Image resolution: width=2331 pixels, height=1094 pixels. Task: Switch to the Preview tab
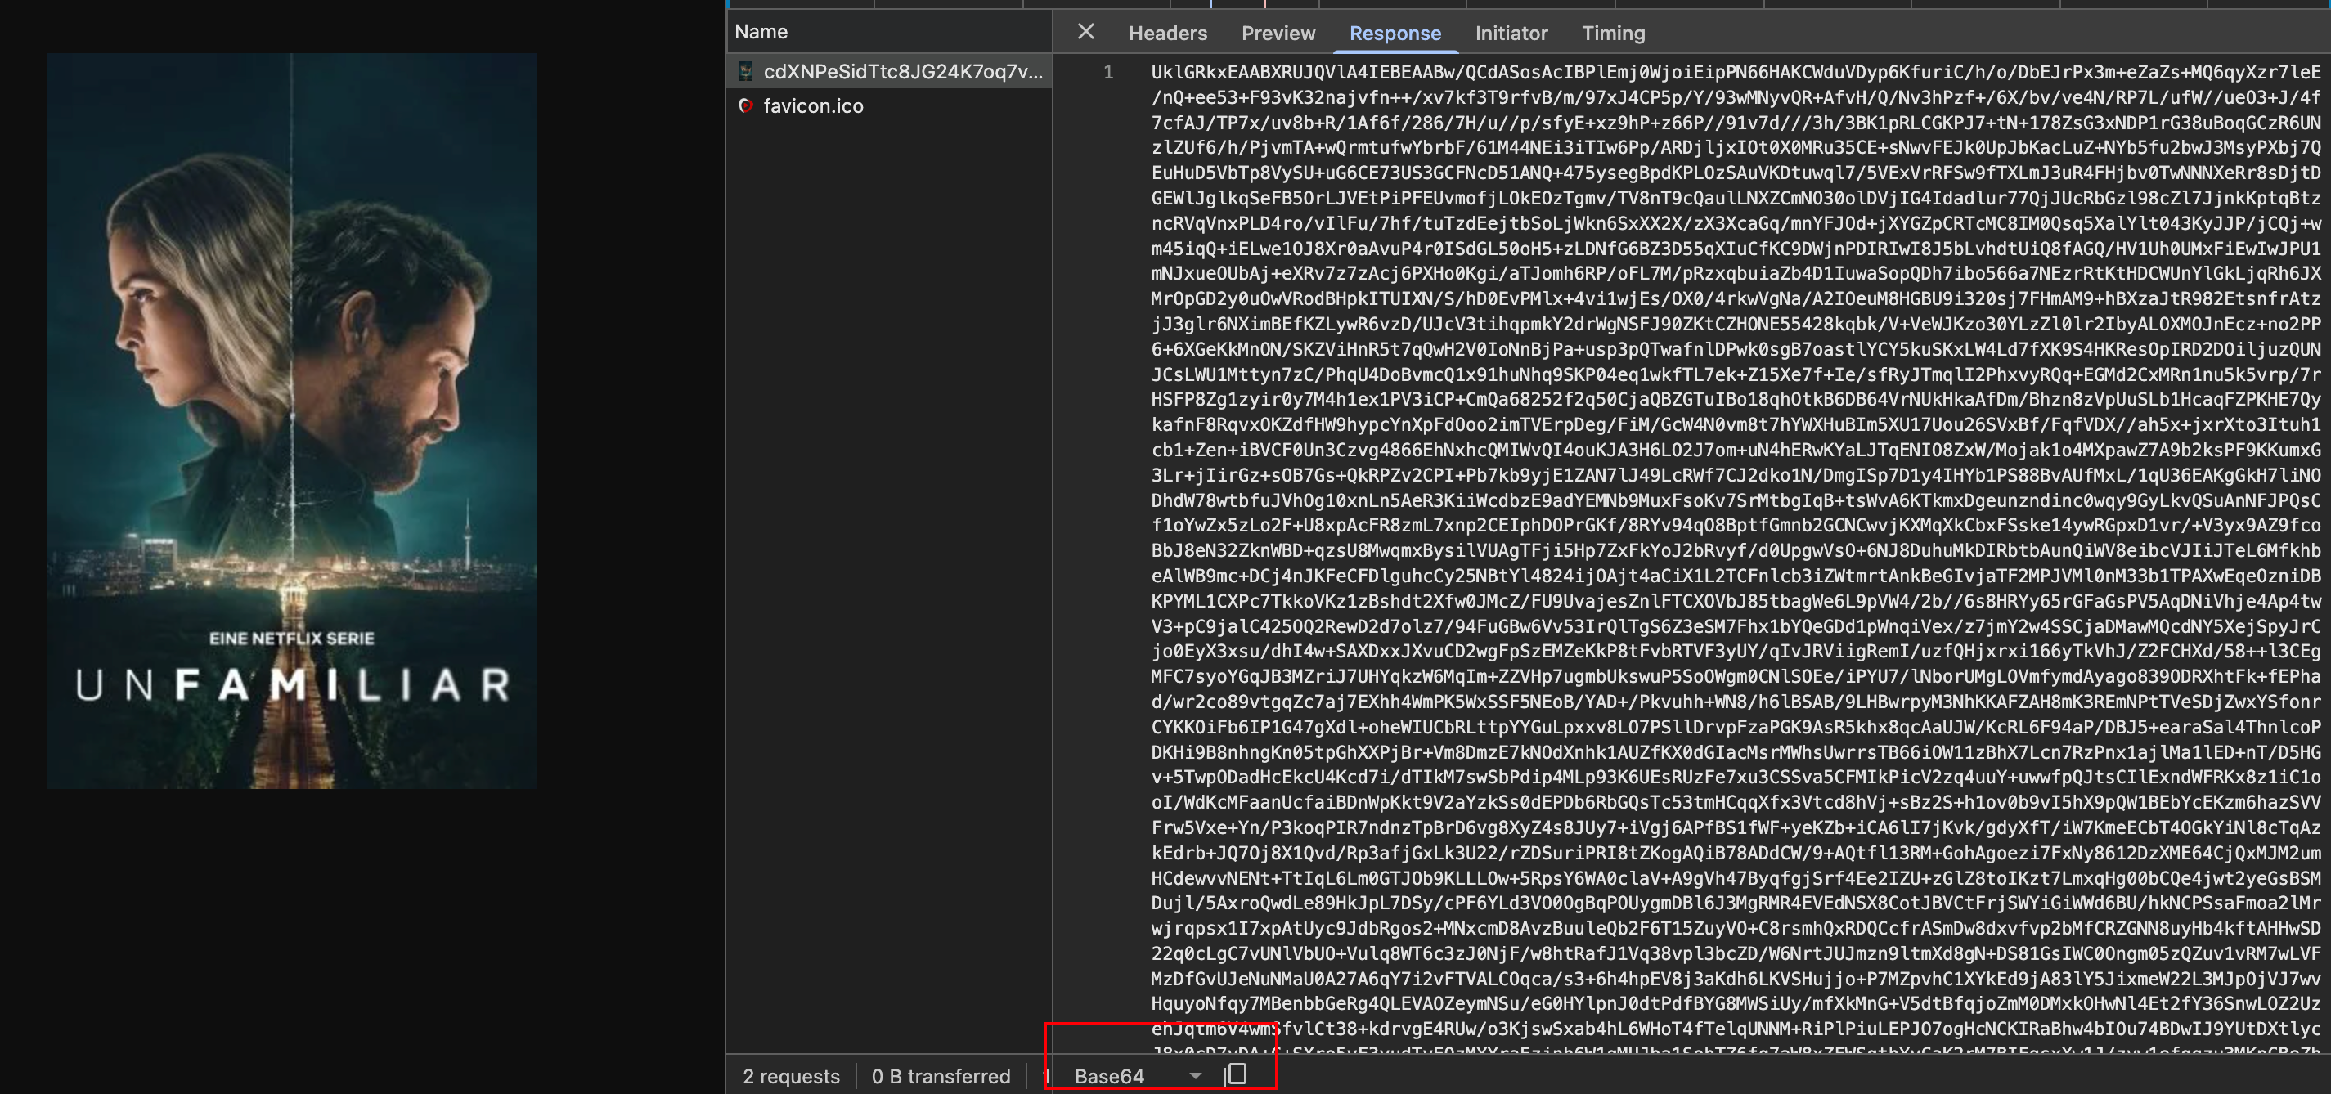coord(1278,34)
